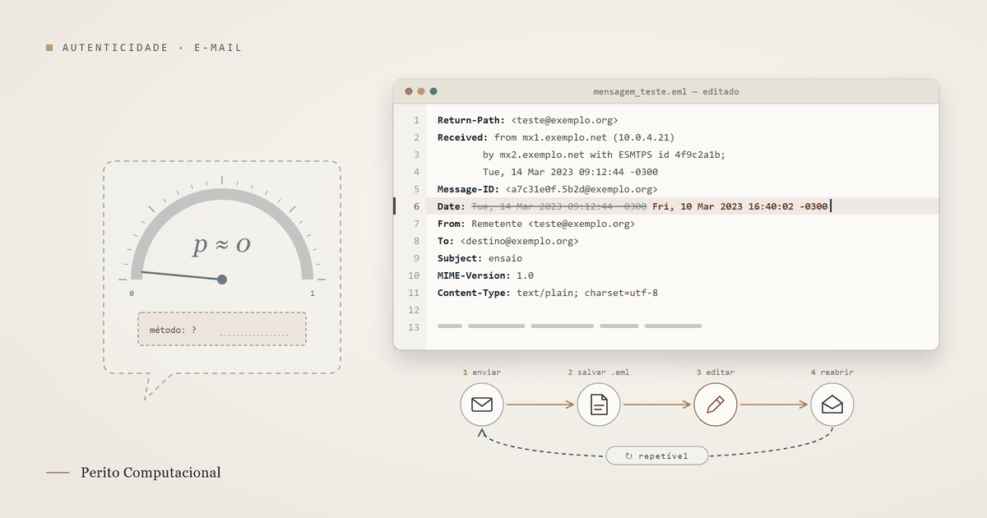Click the 'Content-Type: text/plain; charset=utf-8' line

click(548, 293)
